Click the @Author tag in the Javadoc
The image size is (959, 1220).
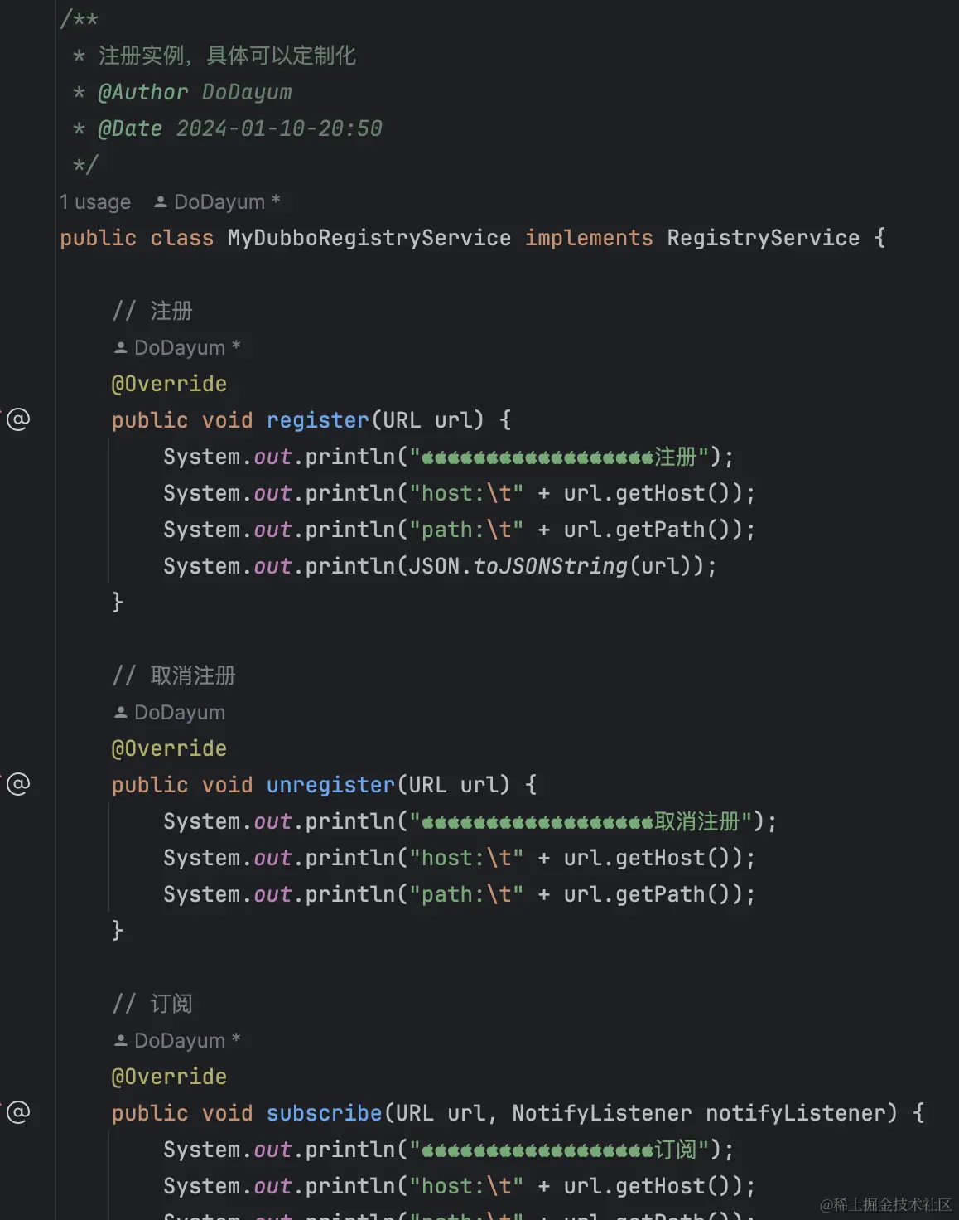click(x=142, y=92)
